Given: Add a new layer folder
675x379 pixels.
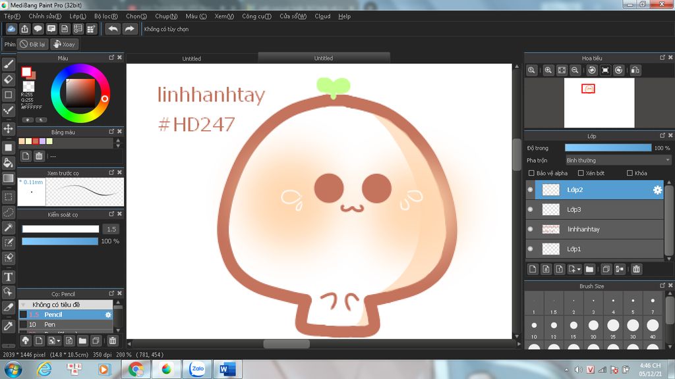Looking at the screenshot, I should click(589, 269).
